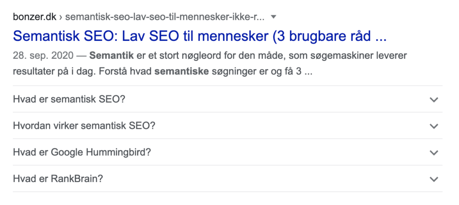This screenshot has height=205, width=459.
Task: Open the dropdown arrow beside the result URL
Action: (x=274, y=17)
